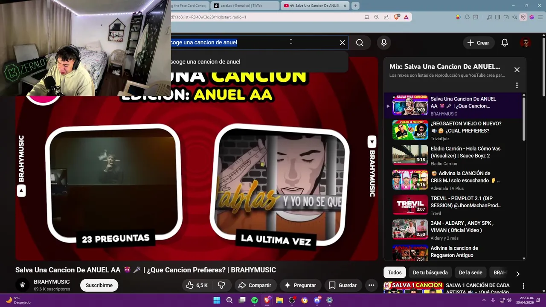
Task: Open Spotify from the taskbar
Action: click(255, 300)
